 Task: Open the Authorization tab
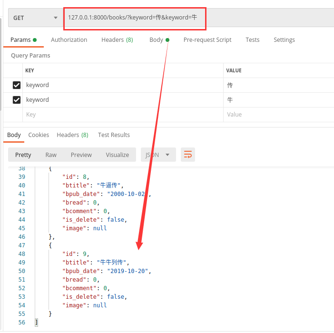click(69, 40)
